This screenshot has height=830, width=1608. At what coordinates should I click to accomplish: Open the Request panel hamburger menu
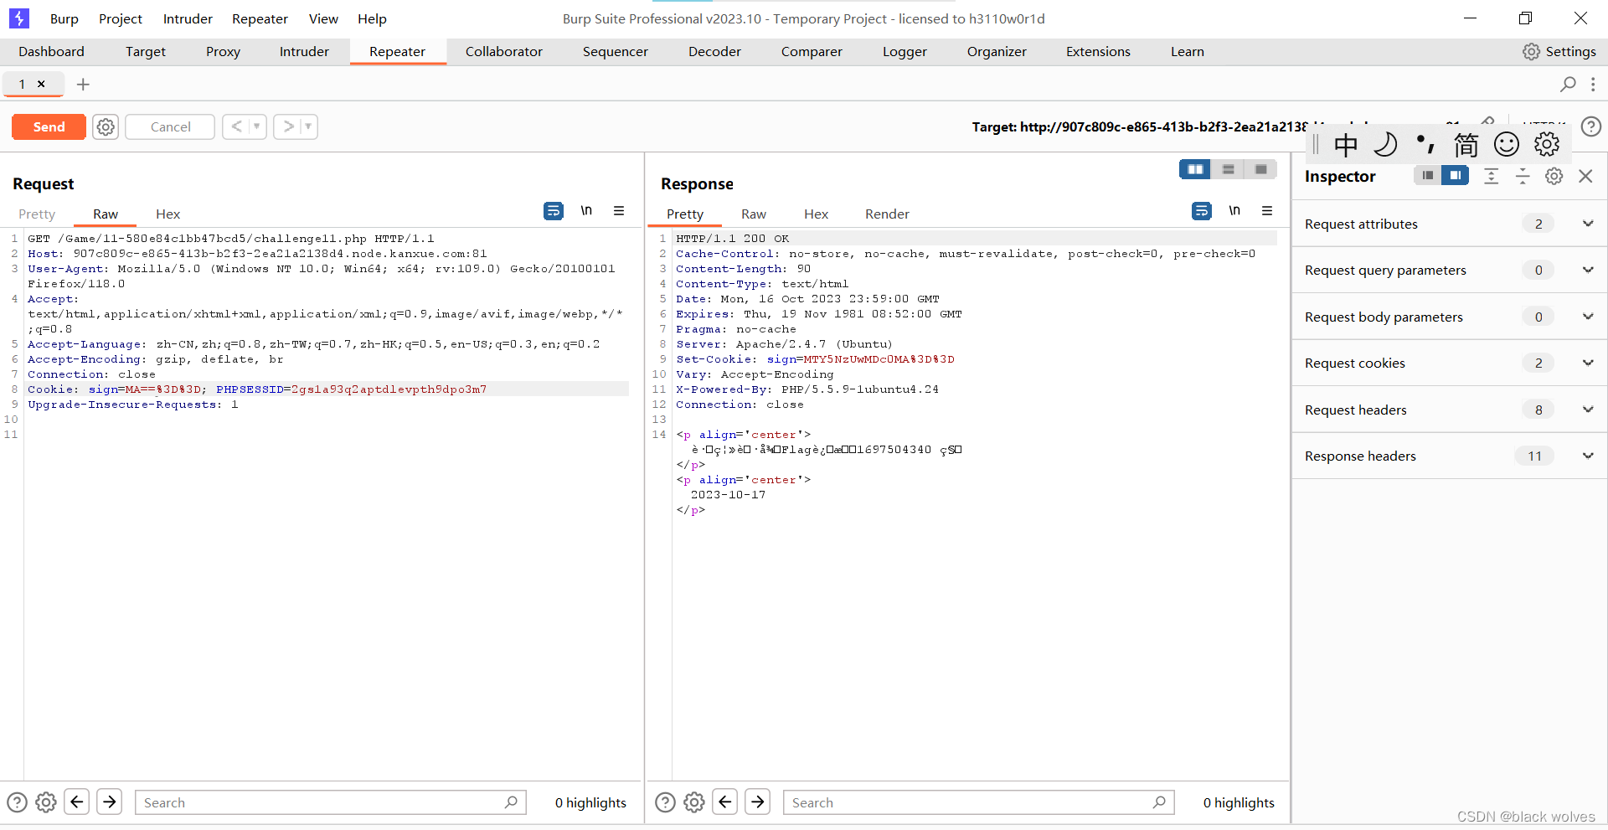tap(619, 211)
